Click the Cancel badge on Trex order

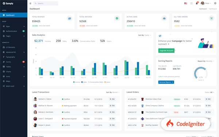coord(176,112)
